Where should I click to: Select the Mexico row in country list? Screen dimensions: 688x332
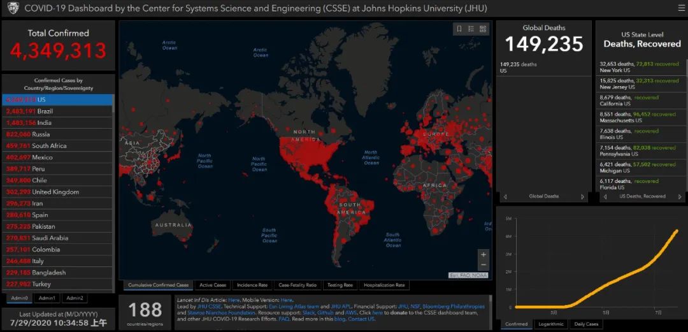[x=57, y=157]
